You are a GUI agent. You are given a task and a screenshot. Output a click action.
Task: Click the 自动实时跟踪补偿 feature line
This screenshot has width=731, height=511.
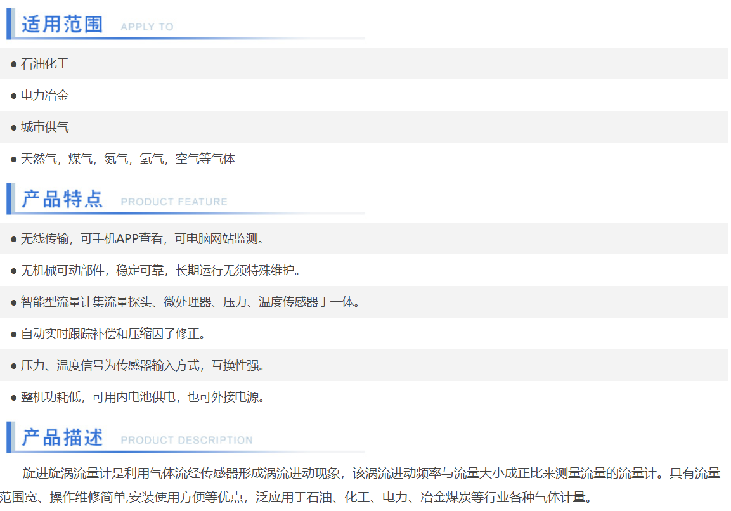(113, 334)
